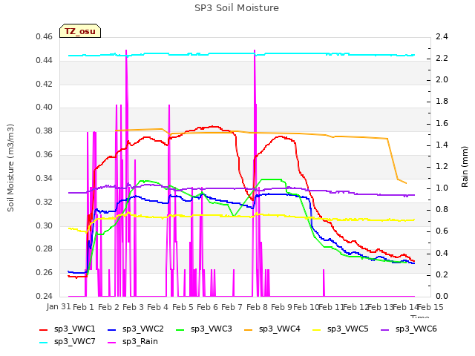The image size is (475, 356).
Task: Click the 1.6 rain axis value
Action: click(442, 123)
